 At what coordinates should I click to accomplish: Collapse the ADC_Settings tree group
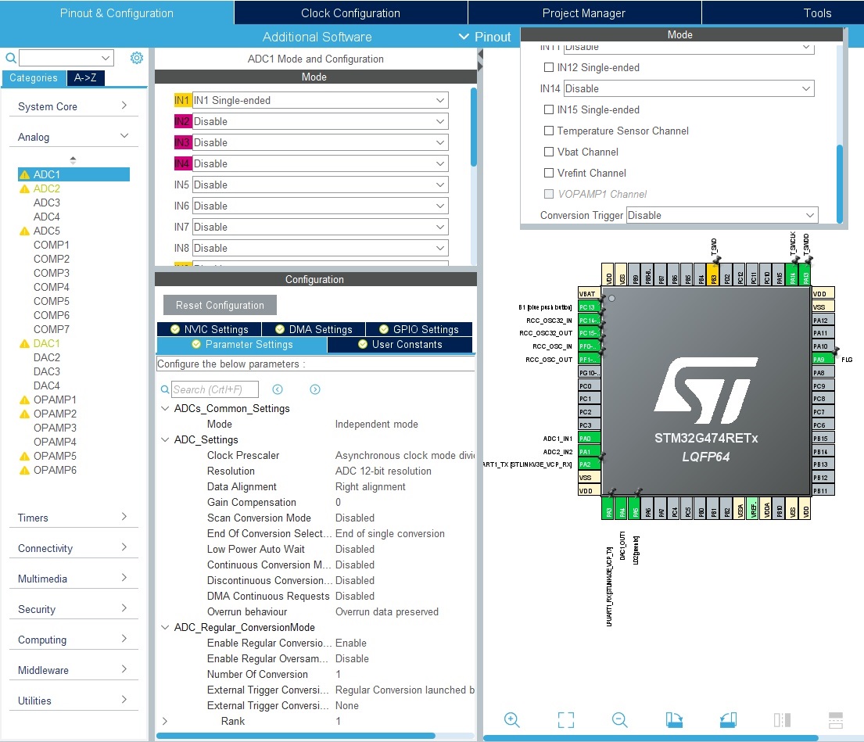click(165, 439)
